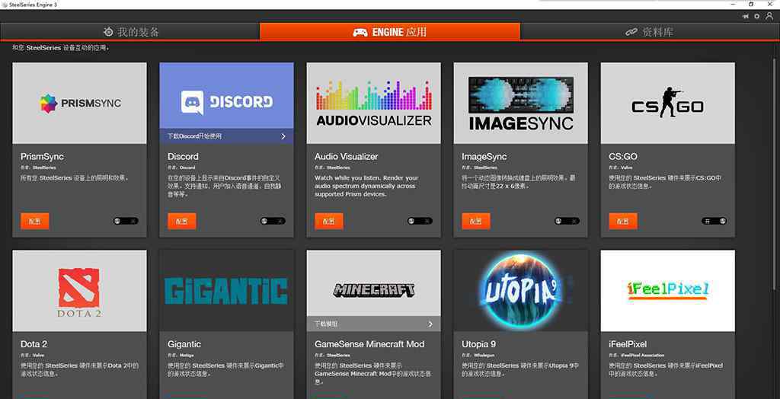780x399 pixels.
Task: Open Audio Visualizer 配置 settings
Action: (329, 221)
